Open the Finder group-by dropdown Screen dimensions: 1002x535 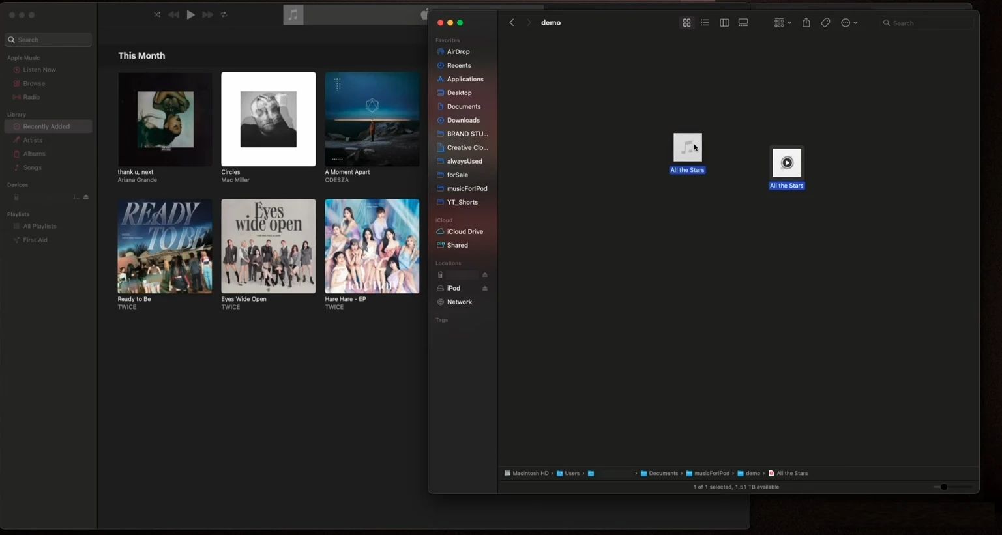[782, 23]
